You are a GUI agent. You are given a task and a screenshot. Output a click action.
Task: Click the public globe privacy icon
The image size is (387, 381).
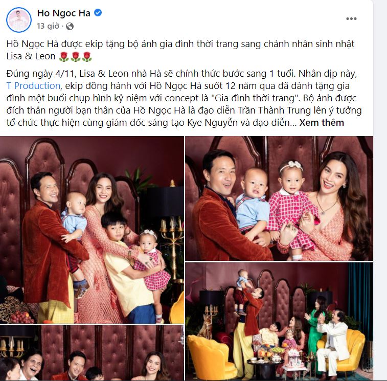coord(70,26)
